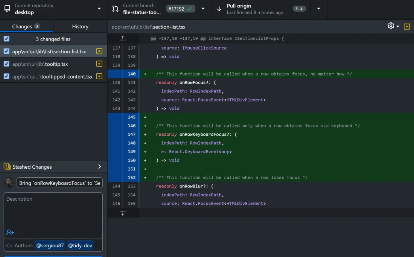Select the Changes tab
This screenshot has height=257, width=414.
(x=26, y=26)
